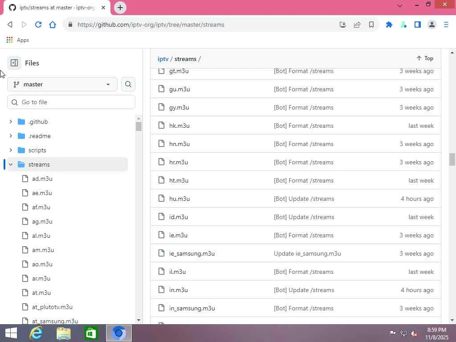Open the file search magnifier button

coord(128,84)
